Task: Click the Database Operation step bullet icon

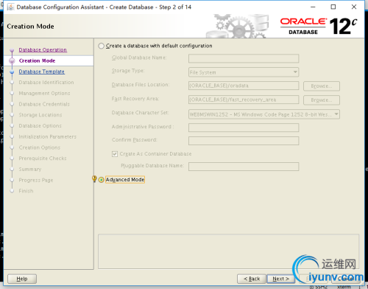Action: tap(12, 50)
